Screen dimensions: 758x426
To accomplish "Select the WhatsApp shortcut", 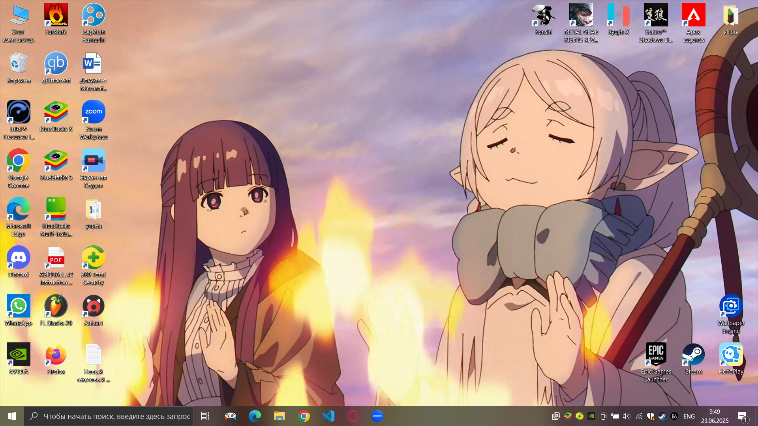I will 18,310.
